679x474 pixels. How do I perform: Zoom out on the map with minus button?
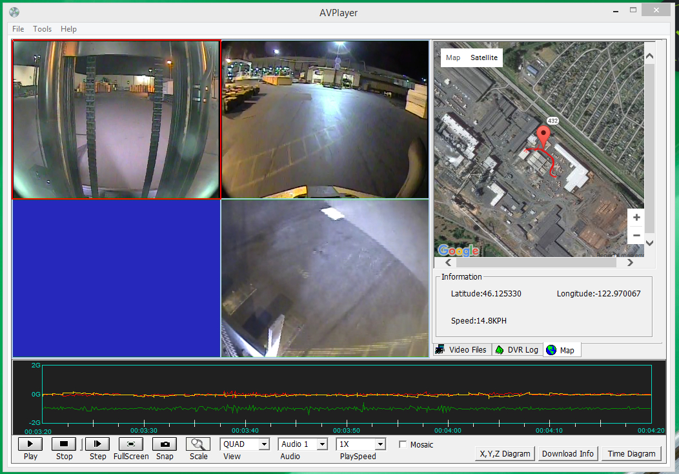click(x=636, y=235)
